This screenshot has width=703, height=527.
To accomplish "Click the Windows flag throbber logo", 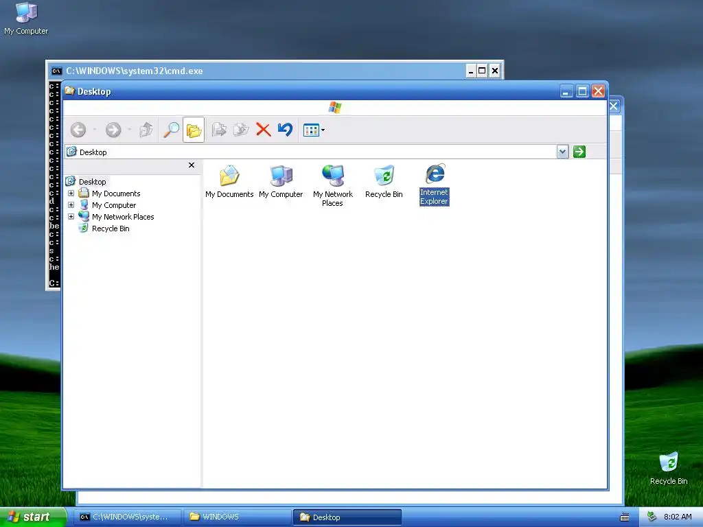I will tap(335, 108).
